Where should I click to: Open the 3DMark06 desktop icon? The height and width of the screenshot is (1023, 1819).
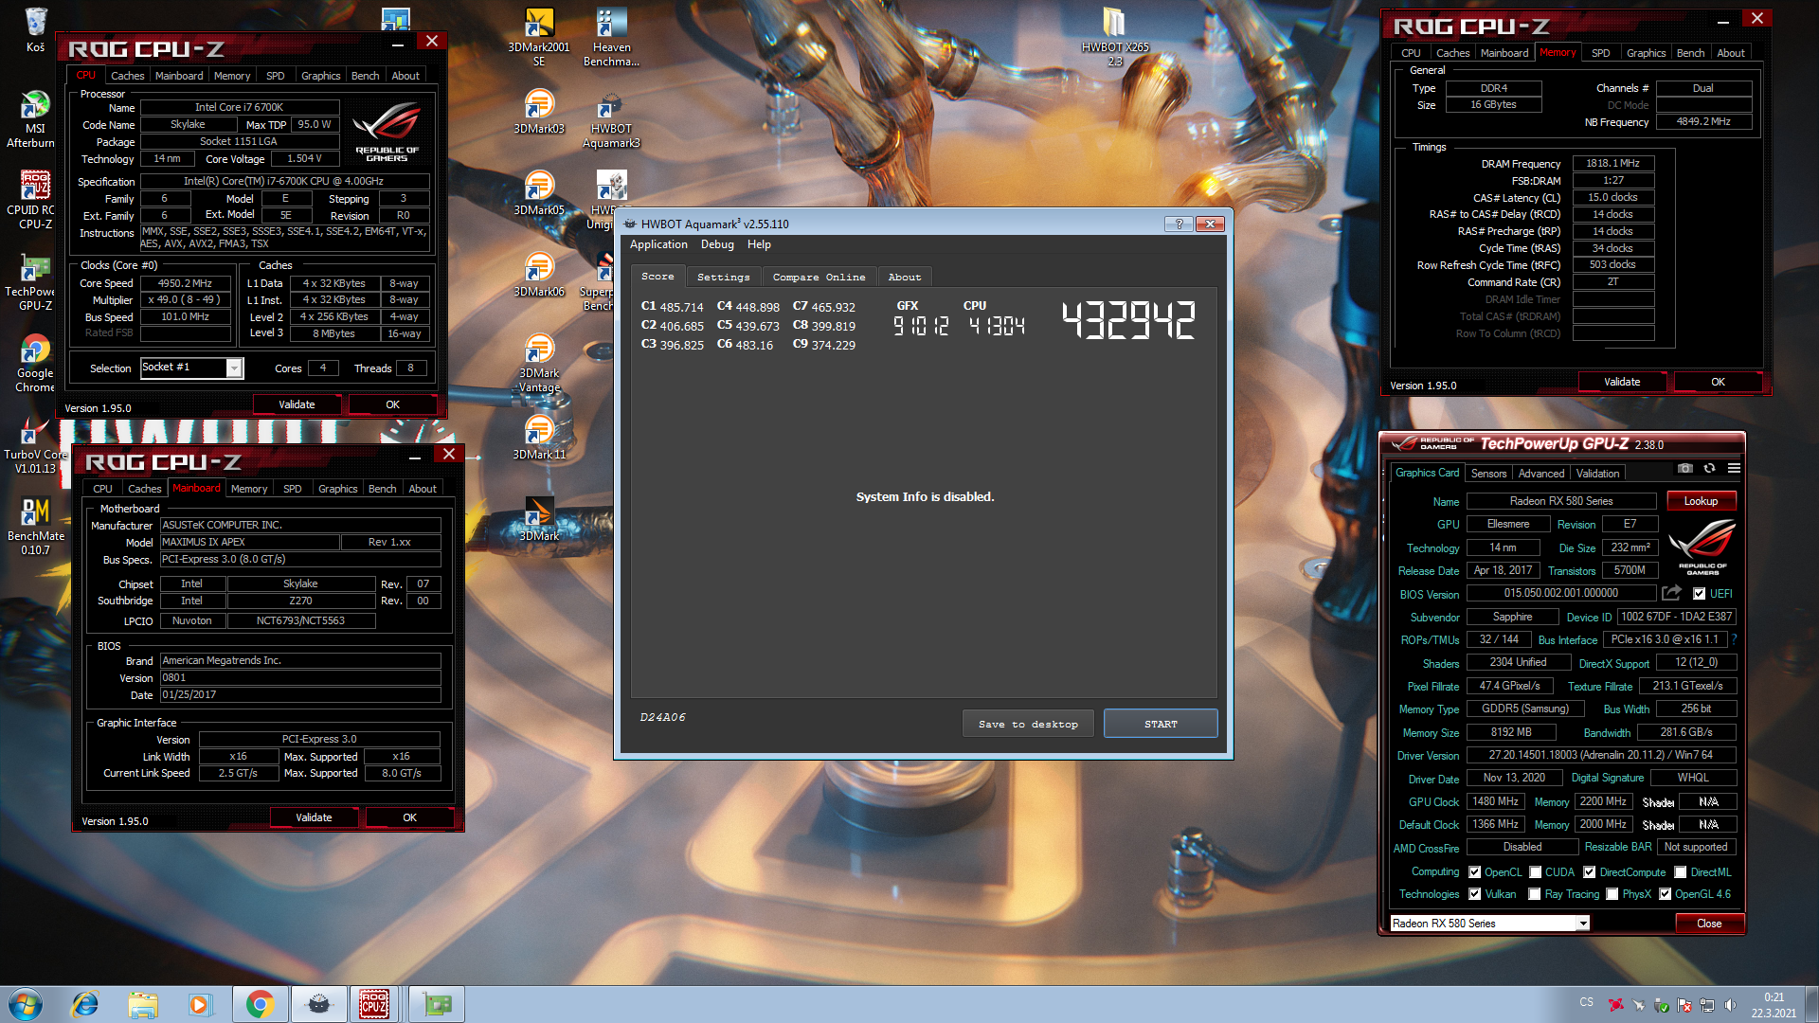[x=539, y=274]
